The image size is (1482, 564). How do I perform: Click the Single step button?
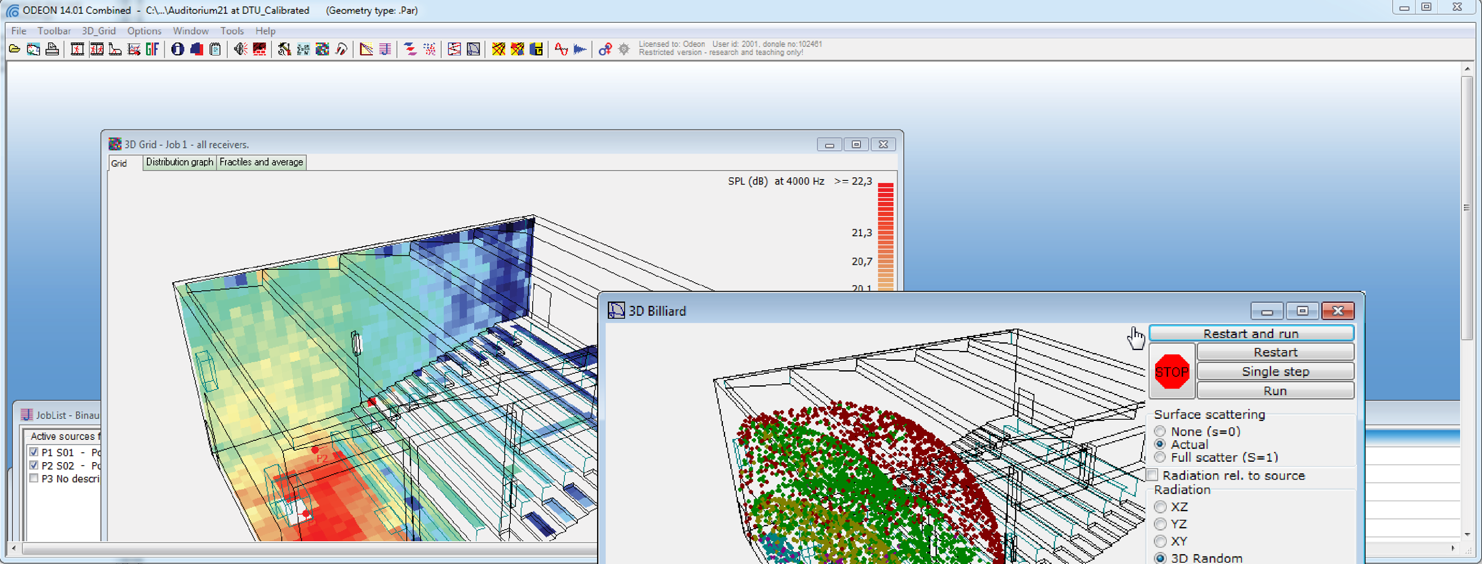[x=1275, y=371]
